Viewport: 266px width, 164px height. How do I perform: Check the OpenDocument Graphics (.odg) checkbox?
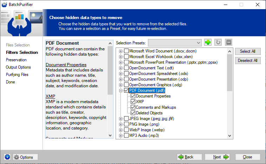[x=126, y=84]
